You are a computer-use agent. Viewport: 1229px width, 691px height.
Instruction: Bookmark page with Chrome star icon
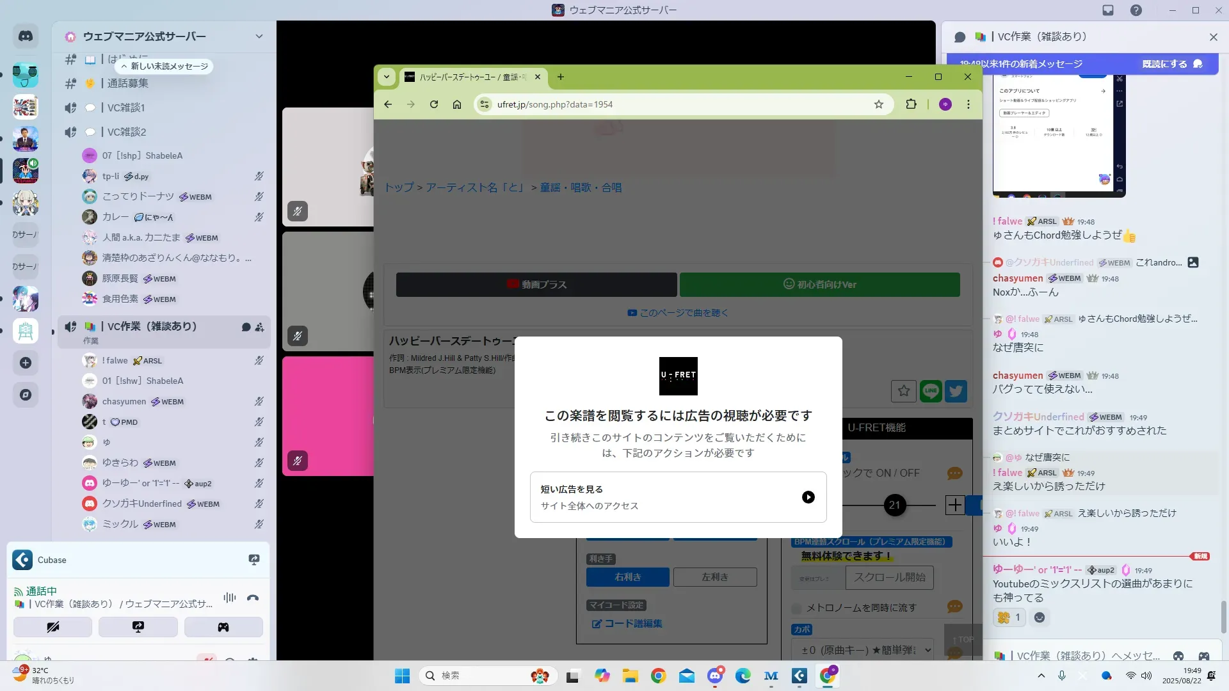879,104
